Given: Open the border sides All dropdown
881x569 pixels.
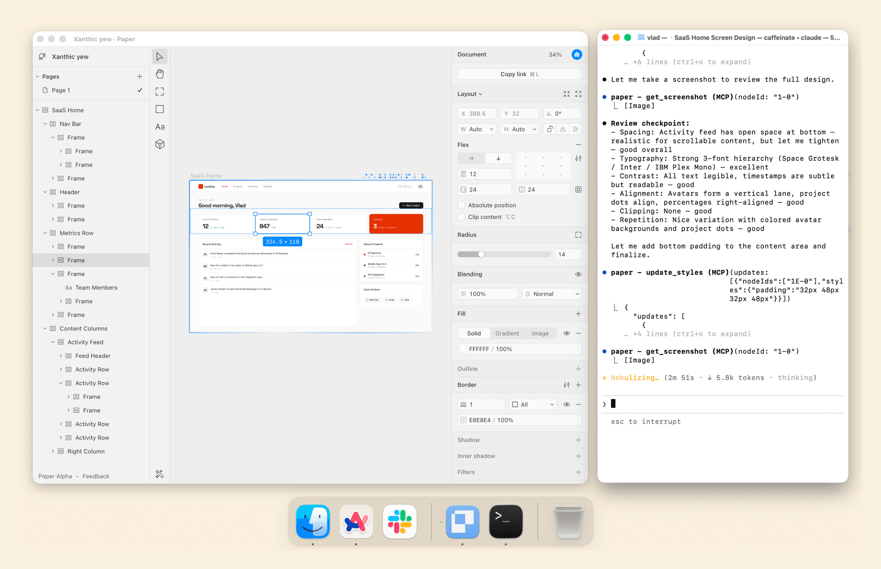Looking at the screenshot, I should [x=533, y=404].
